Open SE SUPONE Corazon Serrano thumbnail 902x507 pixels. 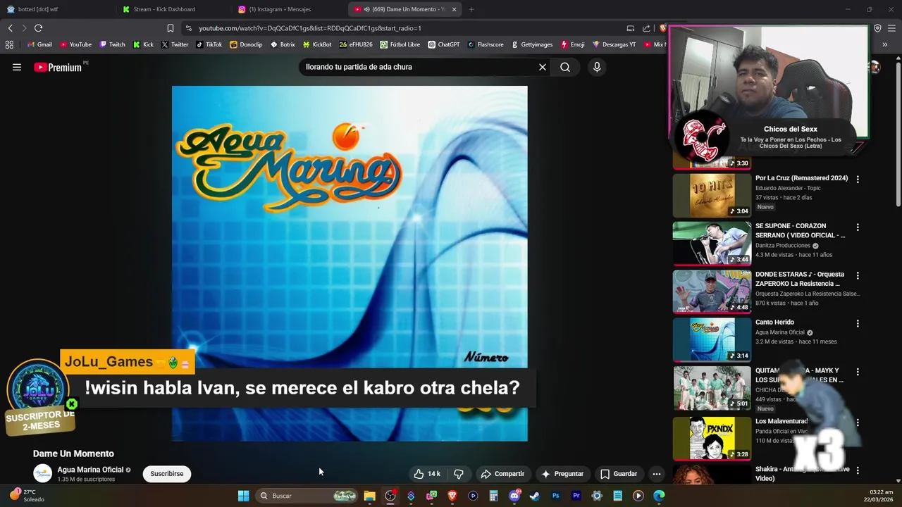(x=712, y=243)
